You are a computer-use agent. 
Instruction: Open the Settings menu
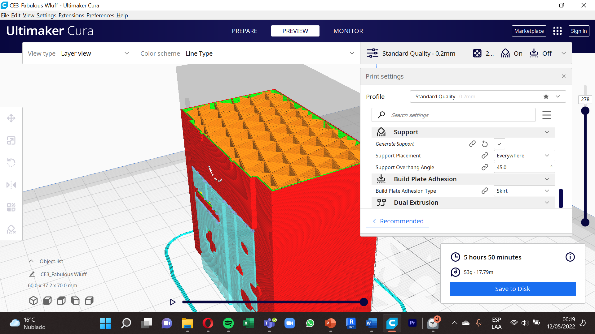click(46, 15)
